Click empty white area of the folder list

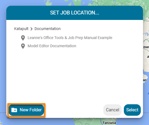click(x=75, y=74)
